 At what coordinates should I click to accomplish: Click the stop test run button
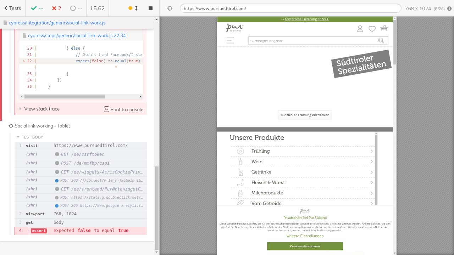(150, 8)
